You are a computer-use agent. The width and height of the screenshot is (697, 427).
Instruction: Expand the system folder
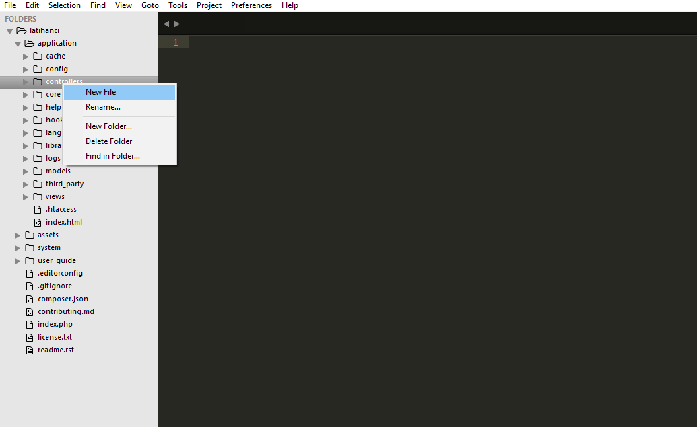17,247
